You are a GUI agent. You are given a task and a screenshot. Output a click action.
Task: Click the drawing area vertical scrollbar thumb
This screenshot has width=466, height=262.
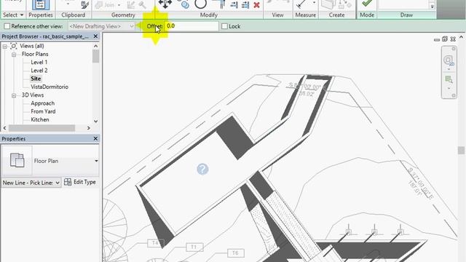click(461, 151)
